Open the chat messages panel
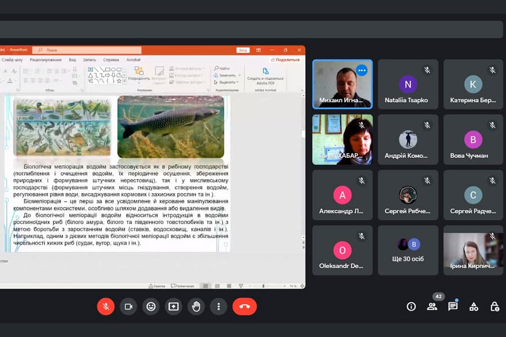The image size is (506, 337). point(453,306)
